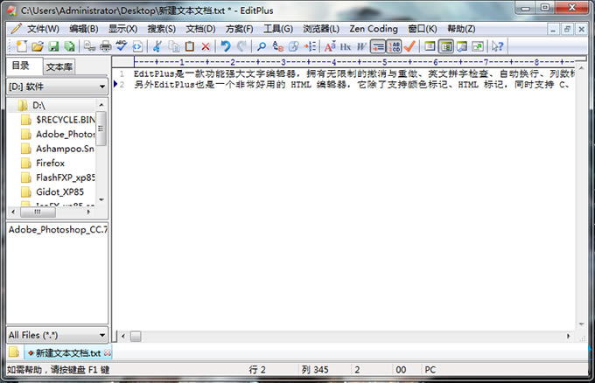Screen dimensions: 595x383
Task: Open the Replace dialog with its toolbar icon
Action: 277,46
